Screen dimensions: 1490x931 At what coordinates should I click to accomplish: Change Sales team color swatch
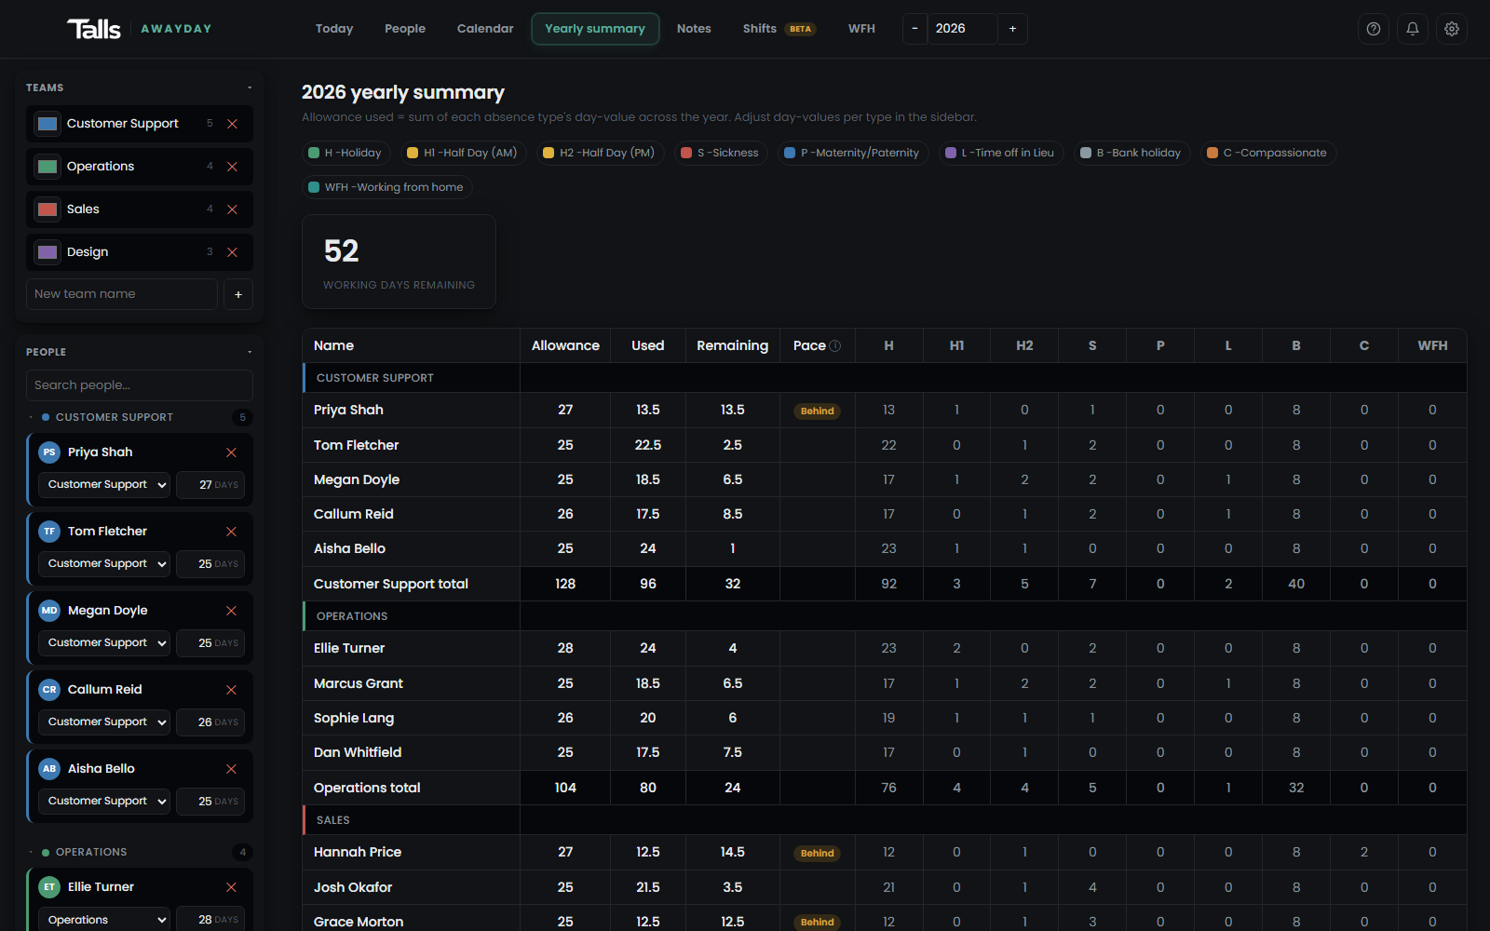(47, 209)
